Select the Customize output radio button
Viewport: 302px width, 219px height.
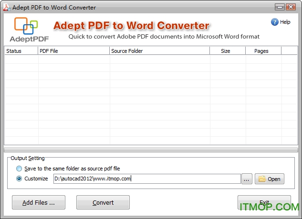19,179
